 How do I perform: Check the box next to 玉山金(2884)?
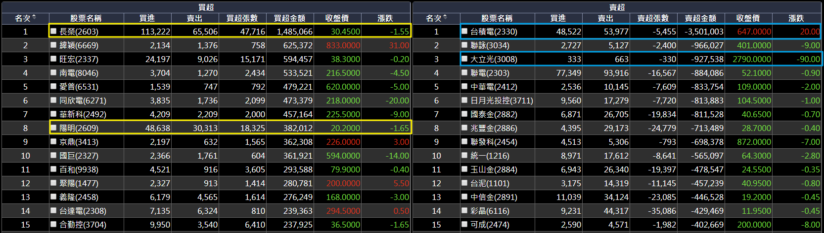coord(464,169)
